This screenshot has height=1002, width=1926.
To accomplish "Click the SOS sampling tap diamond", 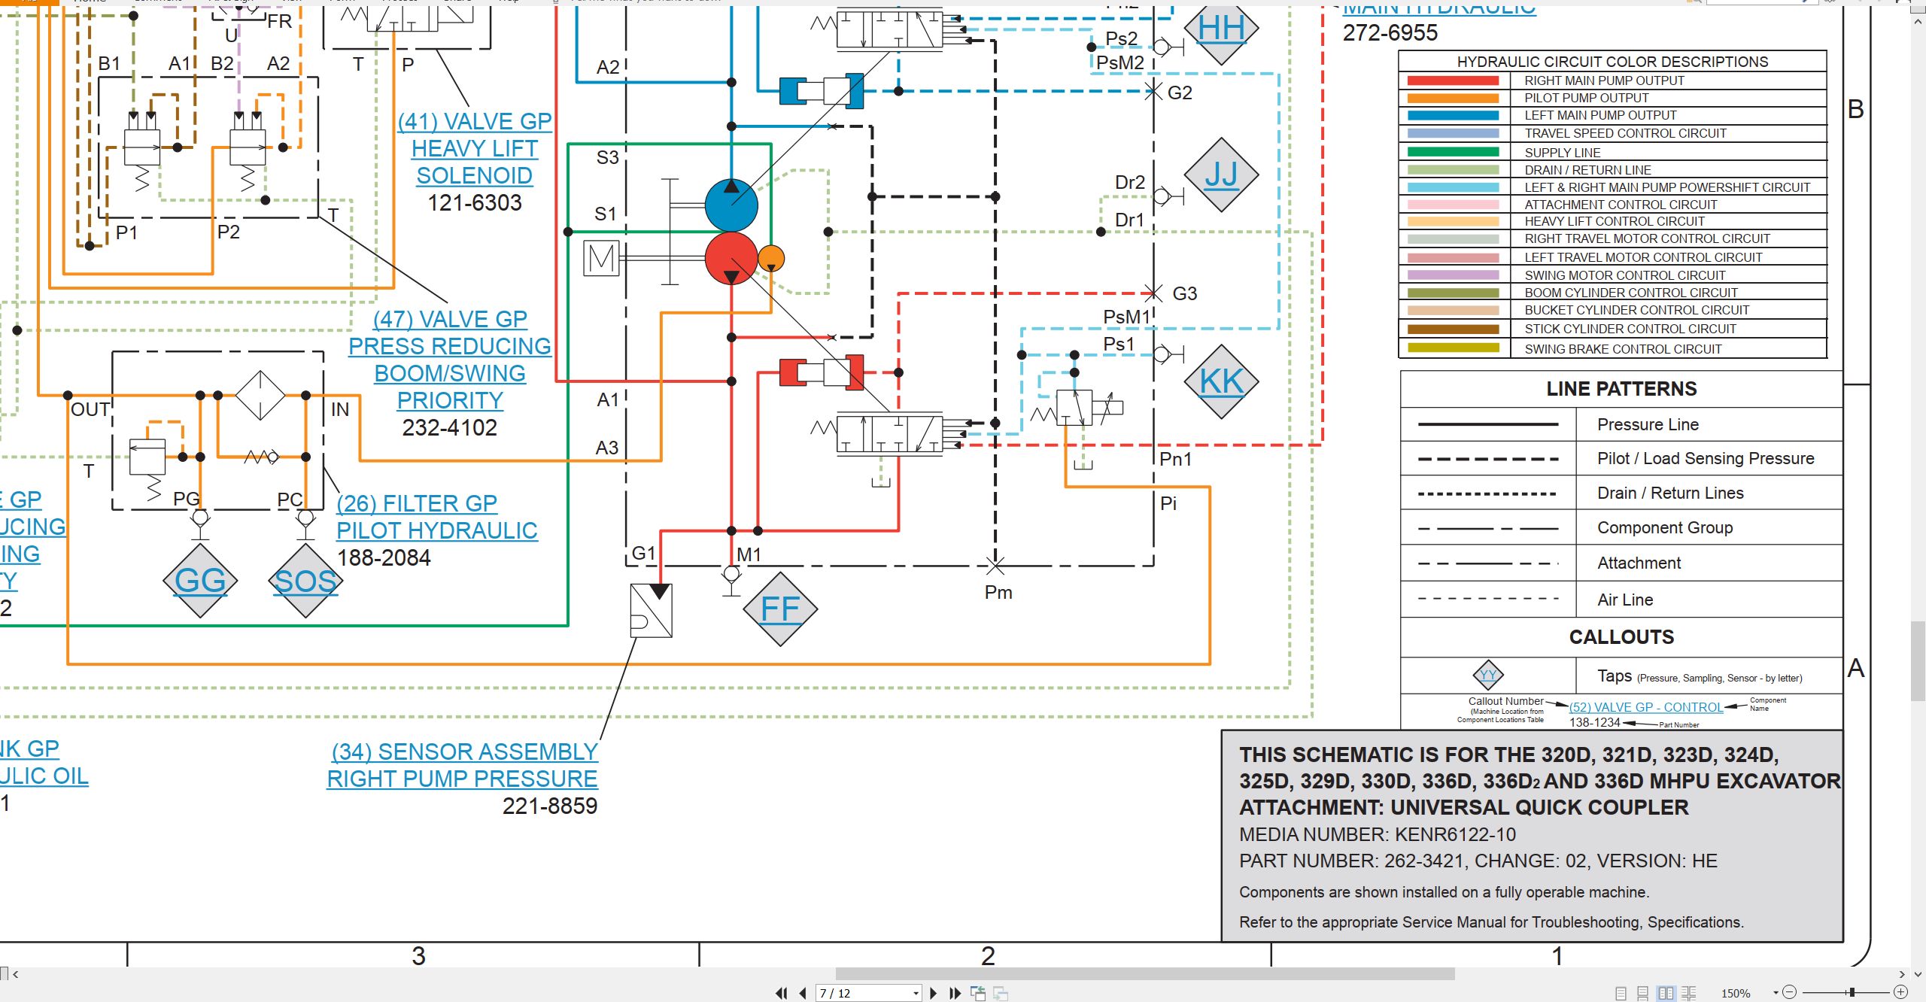I will tap(305, 581).
